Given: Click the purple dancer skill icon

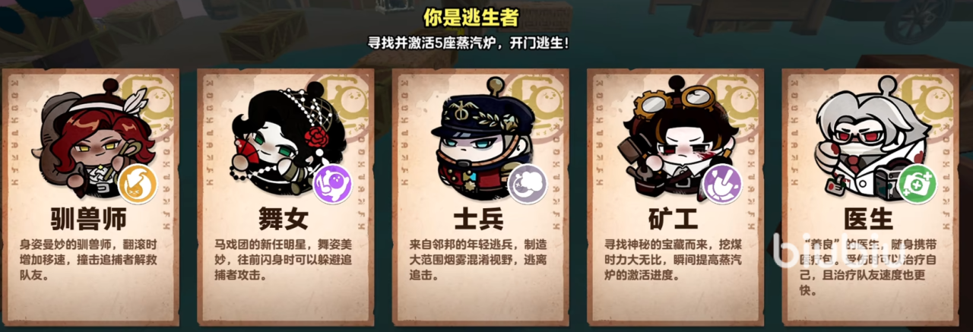Looking at the screenshot, I should pyautogui.click(x=333, y=184).
